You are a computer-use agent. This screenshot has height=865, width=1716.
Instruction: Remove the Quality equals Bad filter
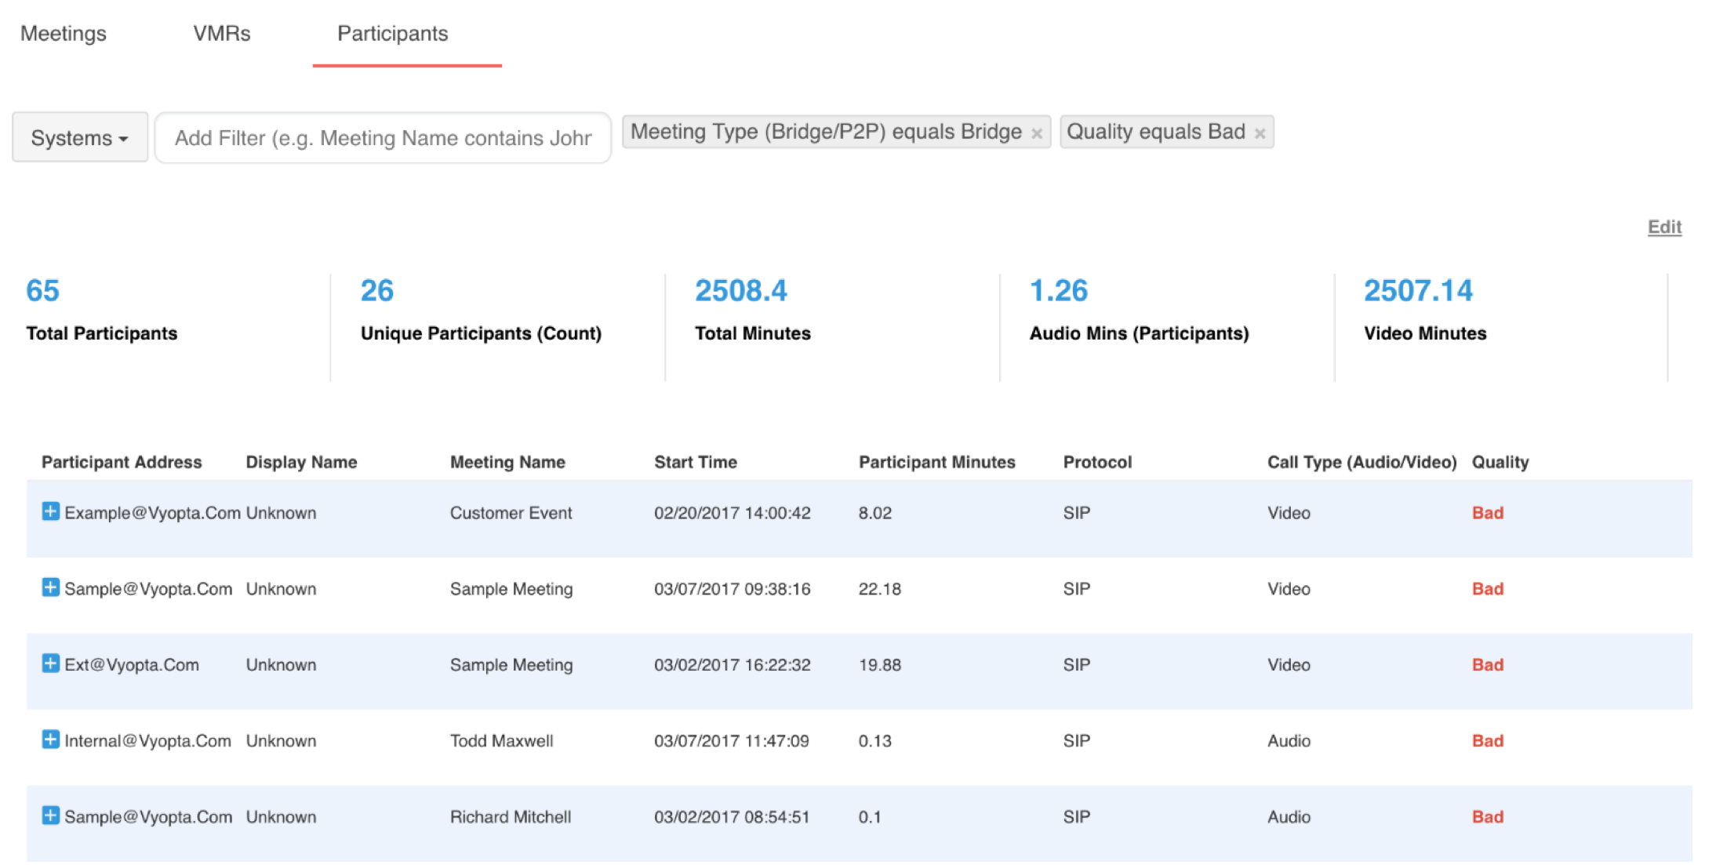(1260, 133)
